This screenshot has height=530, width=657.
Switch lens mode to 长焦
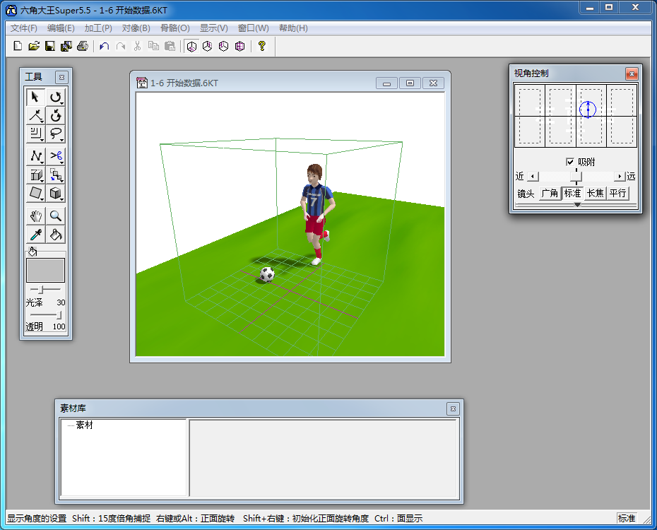click(595, 193)
